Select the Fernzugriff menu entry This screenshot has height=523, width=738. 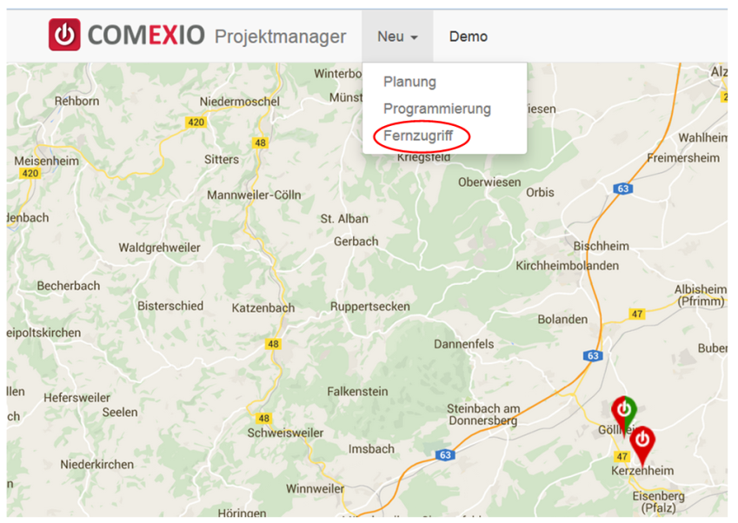pos(418,136)
